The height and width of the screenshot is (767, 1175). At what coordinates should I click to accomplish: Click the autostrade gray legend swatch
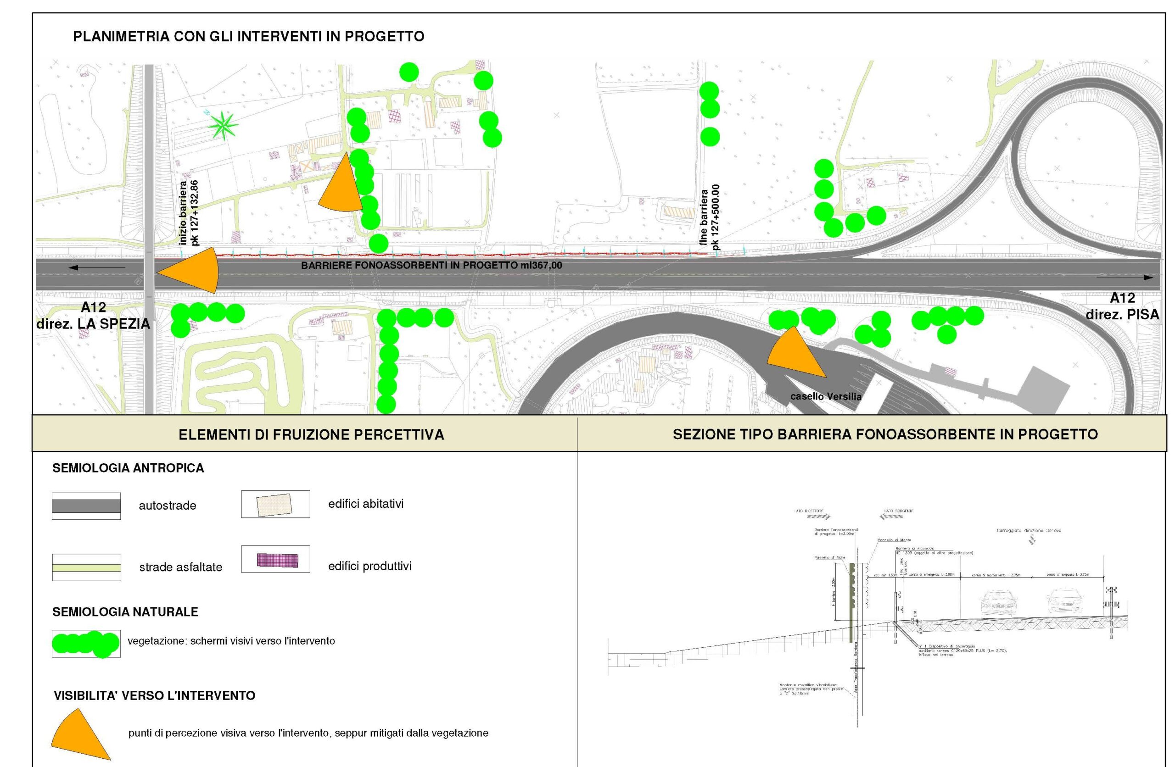86,506
